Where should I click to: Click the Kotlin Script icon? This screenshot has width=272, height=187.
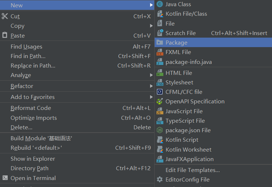click(x=160, y=140)
